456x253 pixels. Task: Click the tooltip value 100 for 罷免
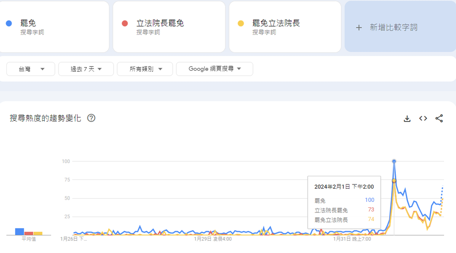[x=370, y=200]
